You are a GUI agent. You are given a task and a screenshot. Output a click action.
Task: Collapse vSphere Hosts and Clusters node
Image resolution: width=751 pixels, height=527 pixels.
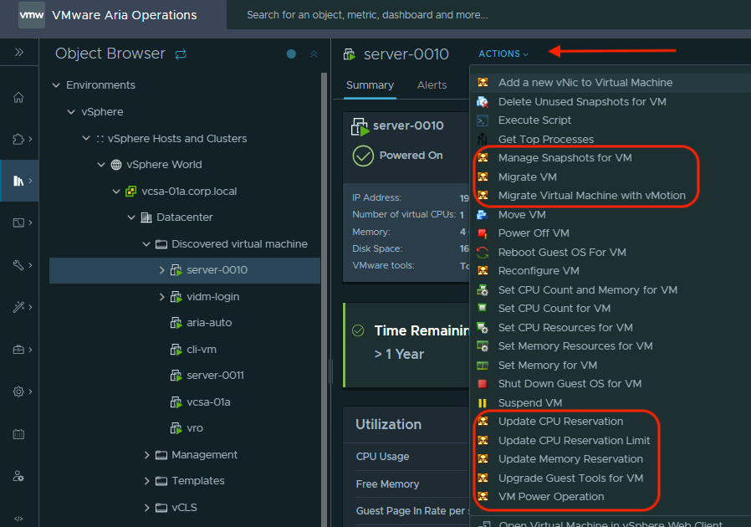coord(86,138)
